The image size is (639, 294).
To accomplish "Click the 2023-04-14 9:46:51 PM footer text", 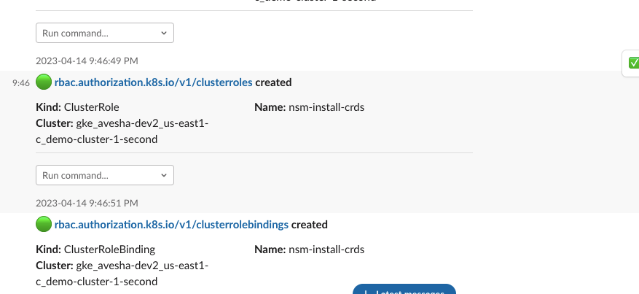I will (x=87, y=203).
